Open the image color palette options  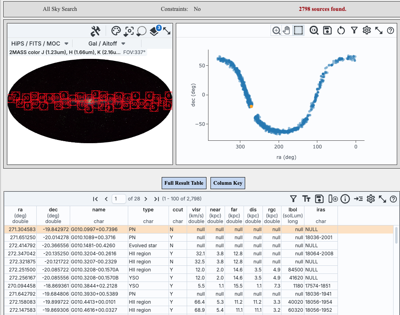116,31
